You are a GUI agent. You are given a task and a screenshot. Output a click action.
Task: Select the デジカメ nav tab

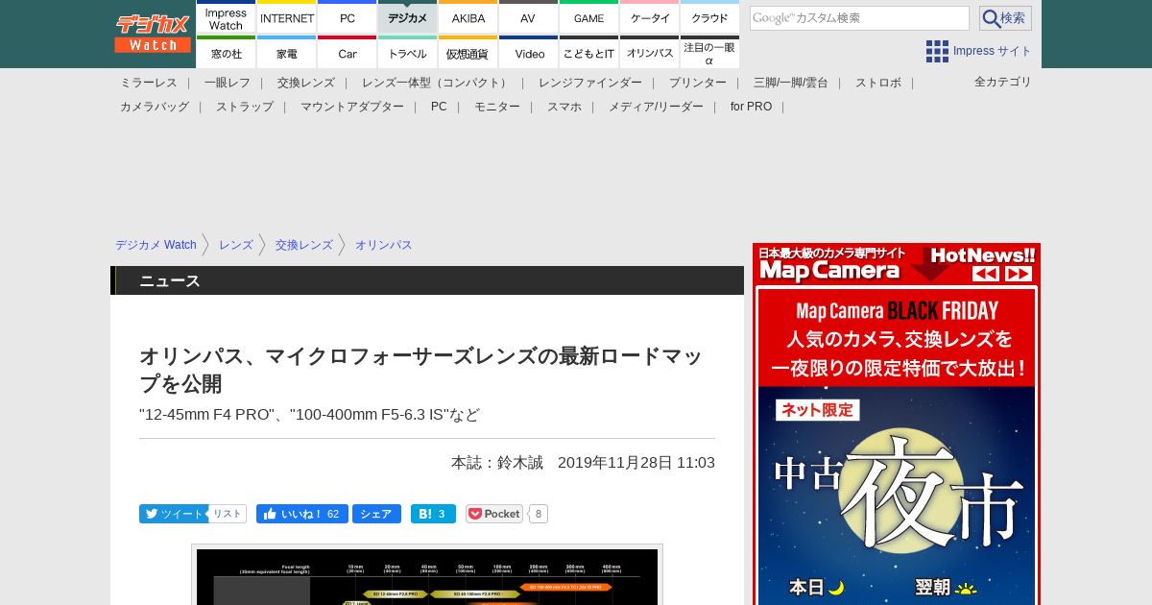click(408, 18)
